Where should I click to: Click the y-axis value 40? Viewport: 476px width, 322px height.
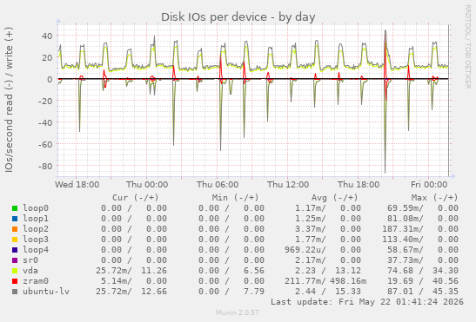[x=47, y=36]
